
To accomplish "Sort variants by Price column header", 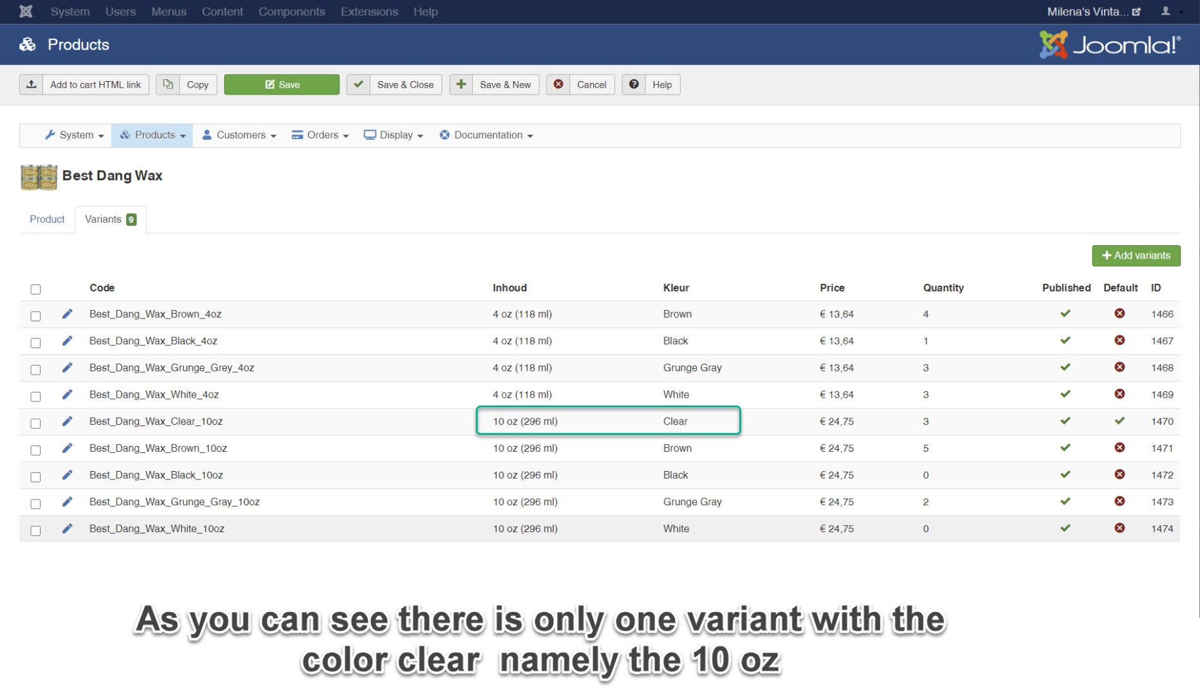I will point(832,288).
